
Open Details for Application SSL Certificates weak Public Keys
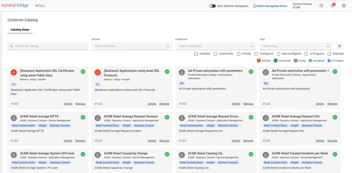[68, 104]
